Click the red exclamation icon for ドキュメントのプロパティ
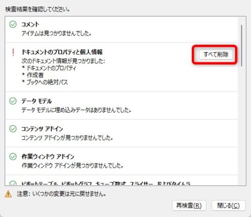Viewport: 251px width, 217px height. 13,52
